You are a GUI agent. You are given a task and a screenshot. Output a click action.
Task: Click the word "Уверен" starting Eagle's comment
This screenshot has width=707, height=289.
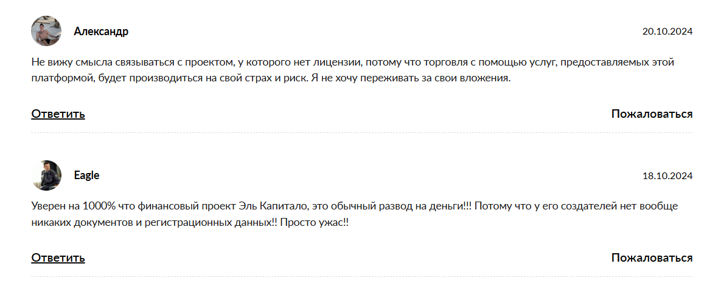pyautogui.click(x=47, y=206)
